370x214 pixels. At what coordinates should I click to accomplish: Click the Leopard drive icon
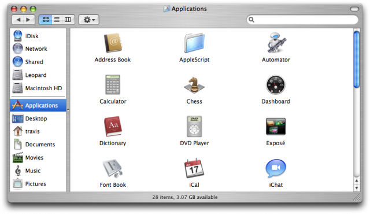[x=18, y=75]
